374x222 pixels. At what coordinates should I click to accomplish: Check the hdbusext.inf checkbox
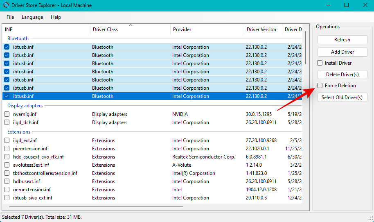(x=7, y=181)
